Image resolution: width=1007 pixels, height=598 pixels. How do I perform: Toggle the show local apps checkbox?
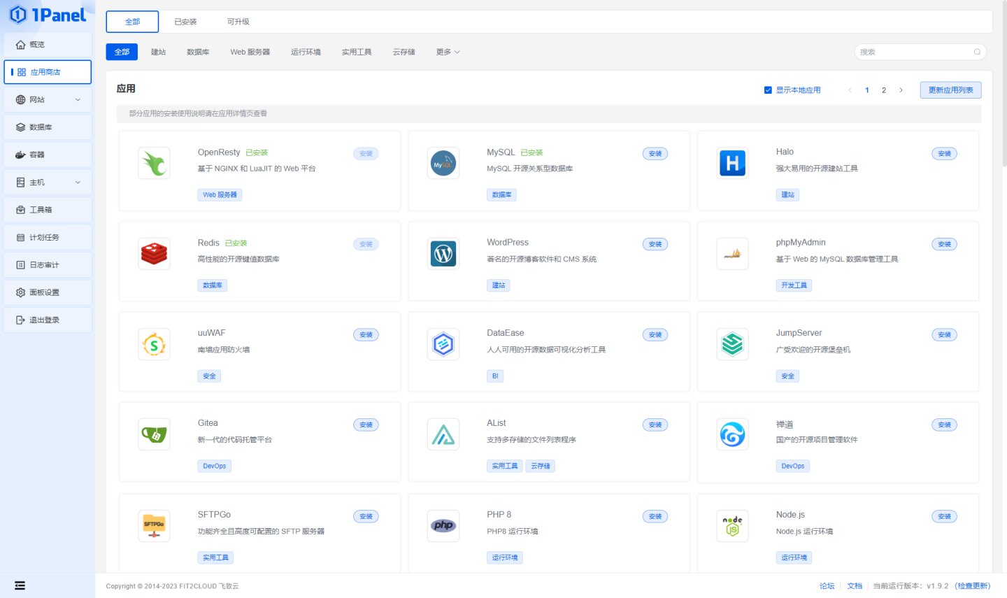(768, 90)
